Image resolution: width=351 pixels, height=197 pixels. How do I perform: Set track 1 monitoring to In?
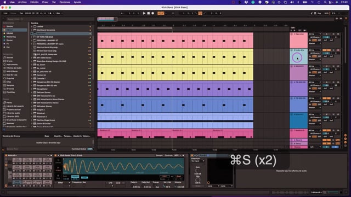pyautogui.click(x=310, y=40)
